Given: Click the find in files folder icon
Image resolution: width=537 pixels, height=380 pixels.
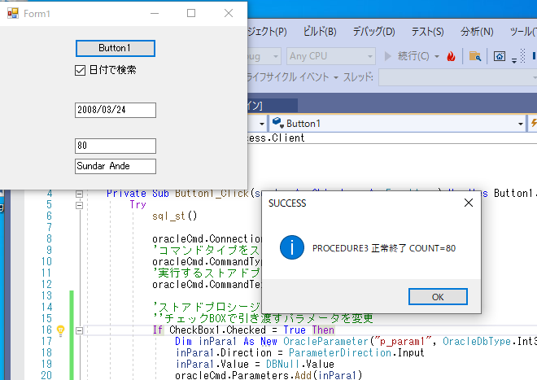Looking at the screenshot, I should click(474, 56).
